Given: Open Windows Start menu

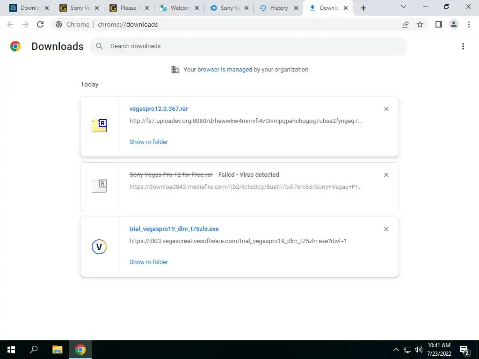Looking at the screenshot, I should [11, 350].
